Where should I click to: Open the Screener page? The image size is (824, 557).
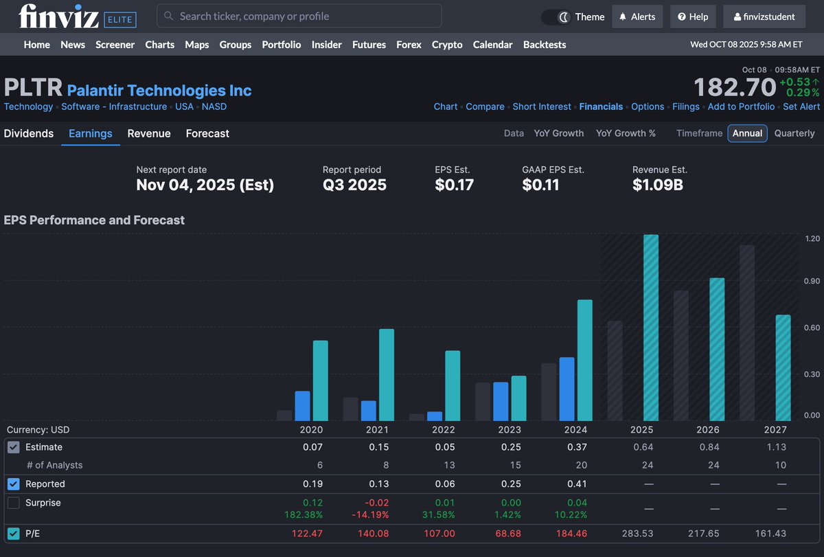pyautogui.click(x=115, y=45)
